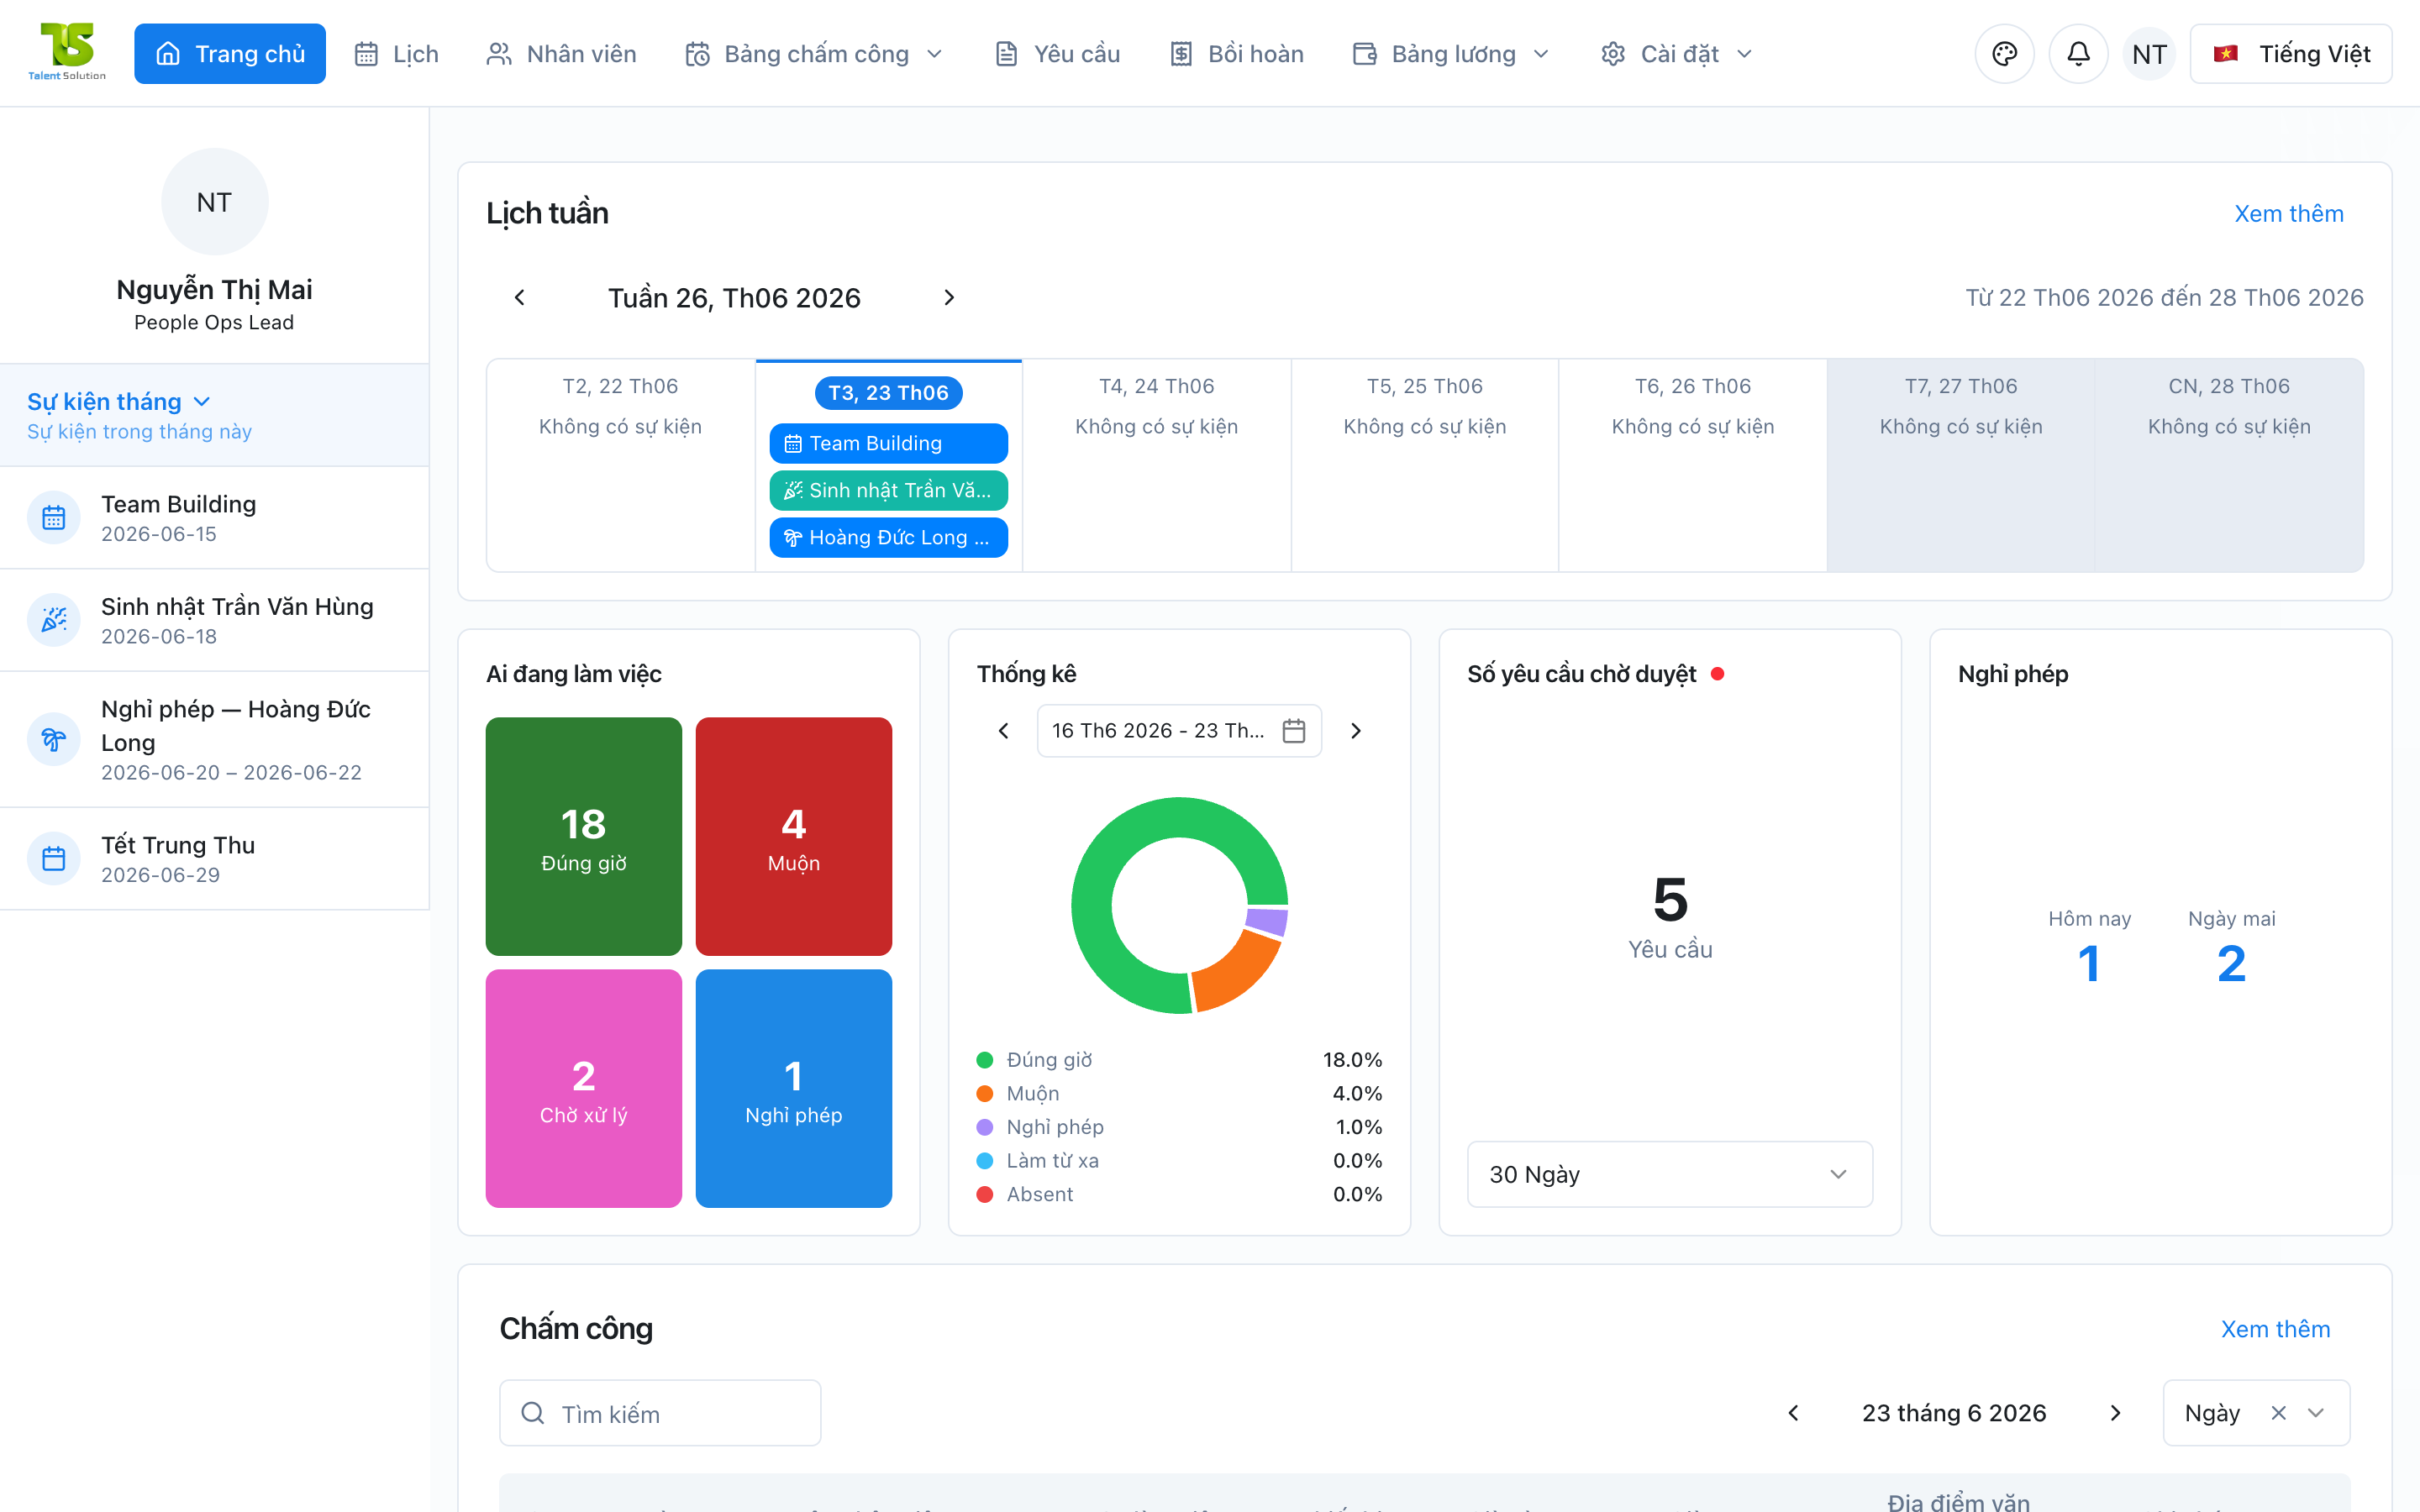This screenshot has height=1512, width=2420.
Task: Click the Muộn legend entry
Action: point(1179,1094)
